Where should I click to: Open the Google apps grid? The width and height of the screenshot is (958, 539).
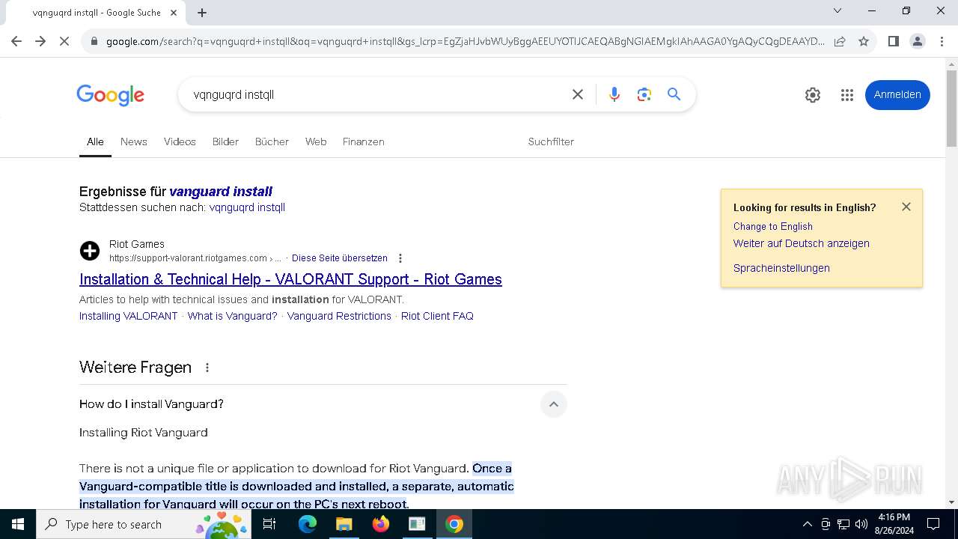pos(846,95)
